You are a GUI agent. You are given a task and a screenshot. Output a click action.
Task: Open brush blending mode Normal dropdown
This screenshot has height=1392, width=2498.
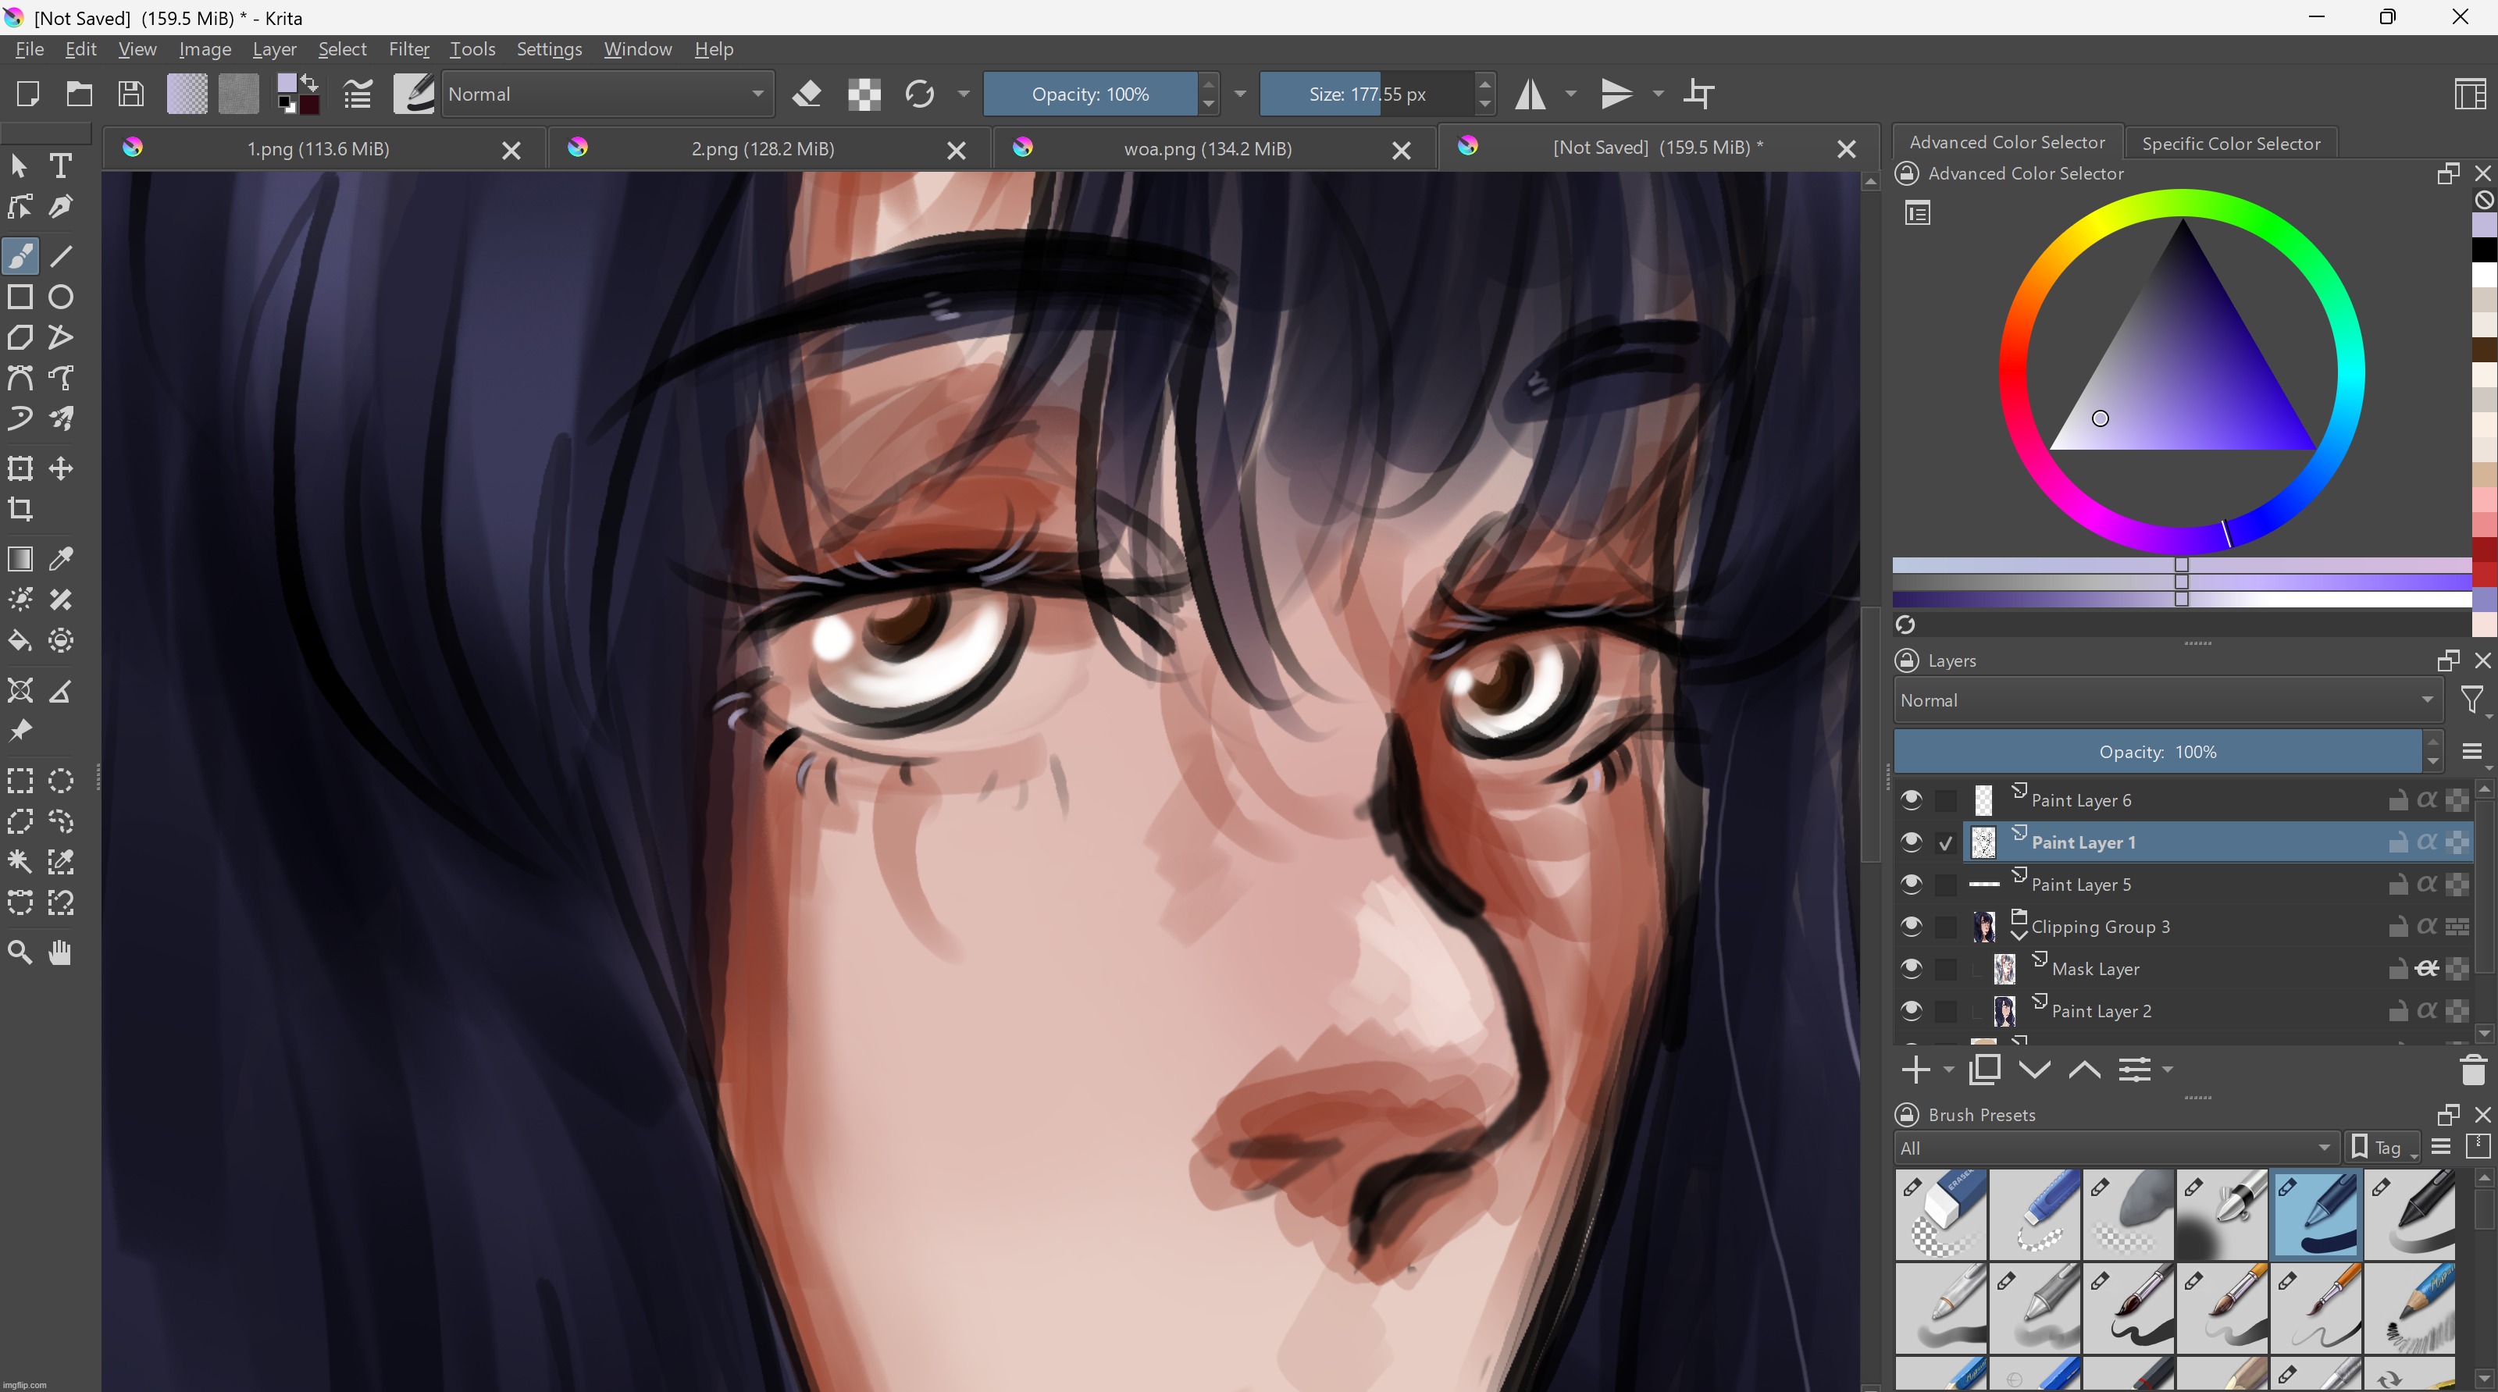607,94
